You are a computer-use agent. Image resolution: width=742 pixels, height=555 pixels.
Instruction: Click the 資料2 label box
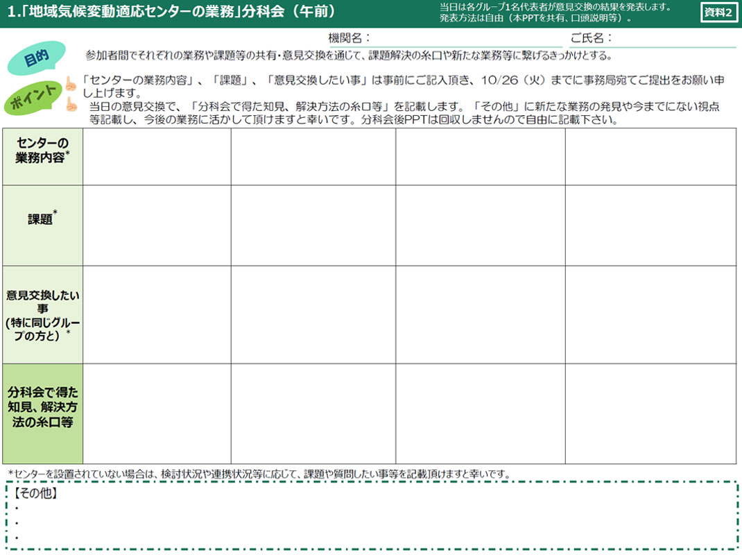pyautogui.click(x=719, y=13)
